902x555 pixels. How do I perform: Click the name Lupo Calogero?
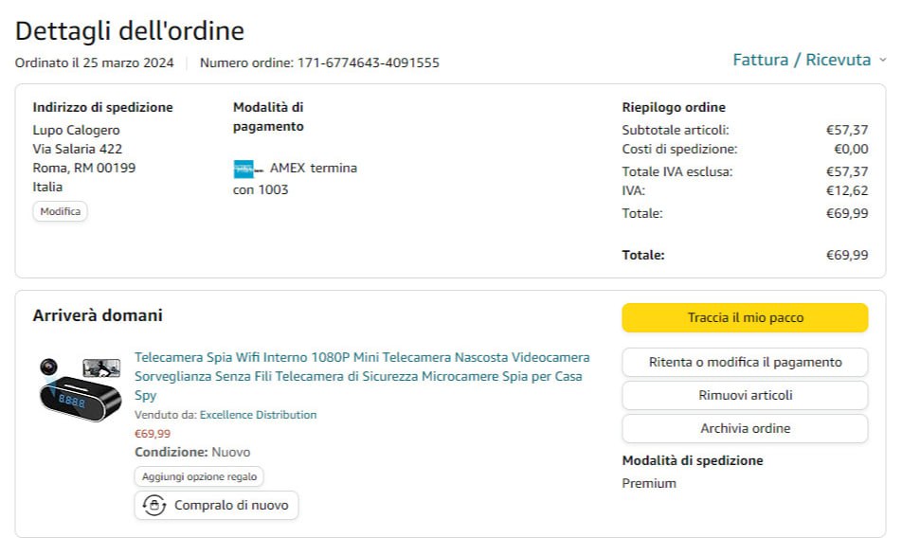tap(77, 130)
